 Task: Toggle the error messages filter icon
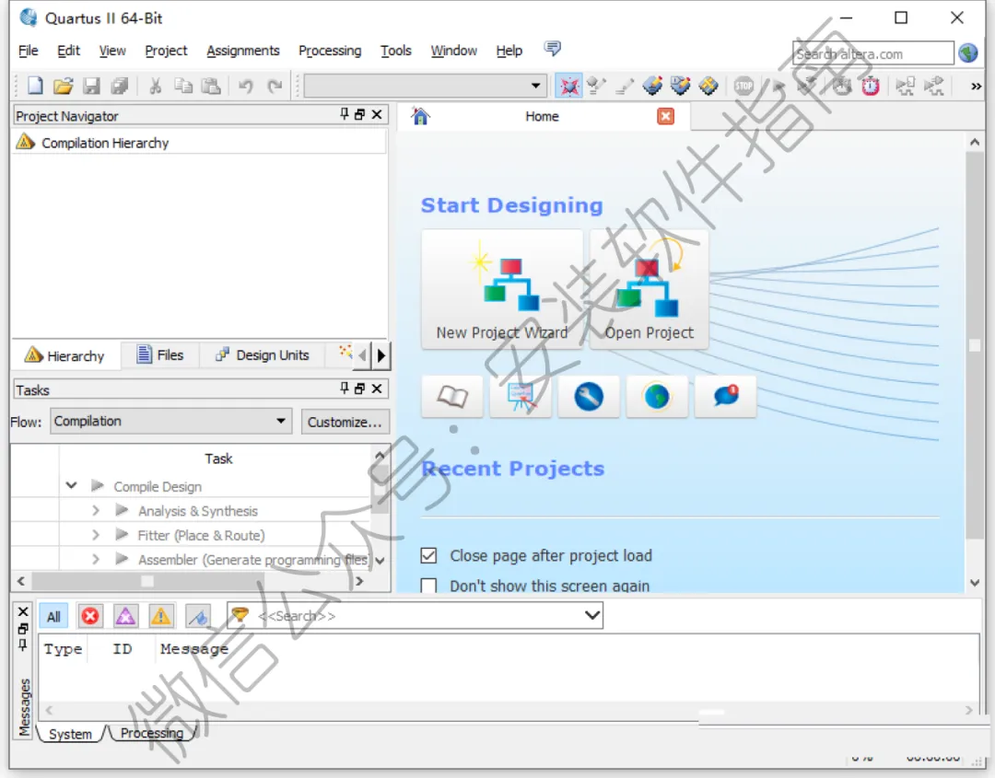(90, 616)
